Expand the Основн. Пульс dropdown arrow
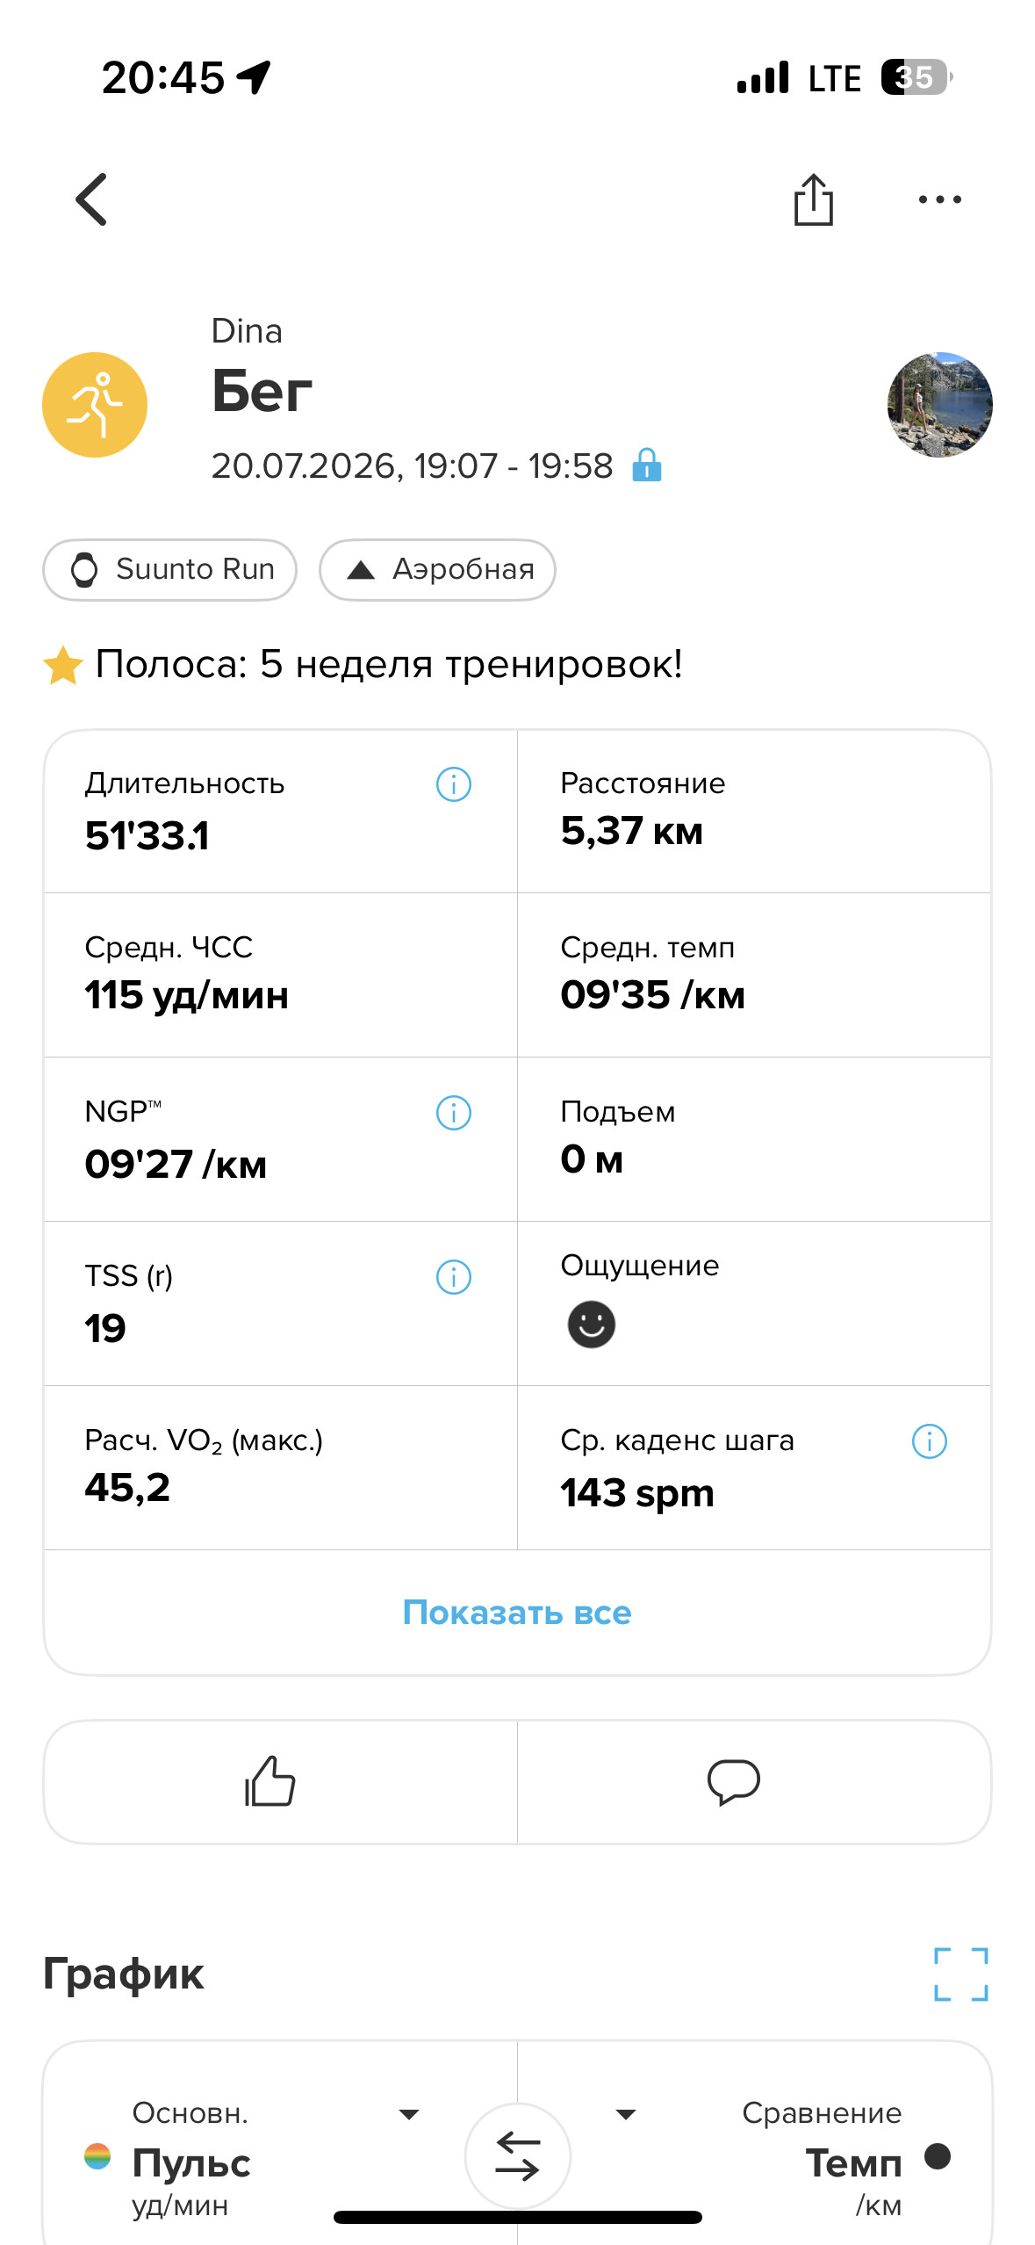This screenshot has width=1035, height=2245. coord(409,2114)
